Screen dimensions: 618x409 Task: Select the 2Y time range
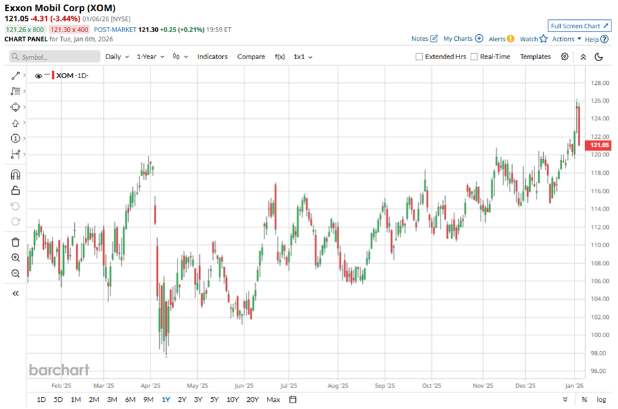(181, 400)
